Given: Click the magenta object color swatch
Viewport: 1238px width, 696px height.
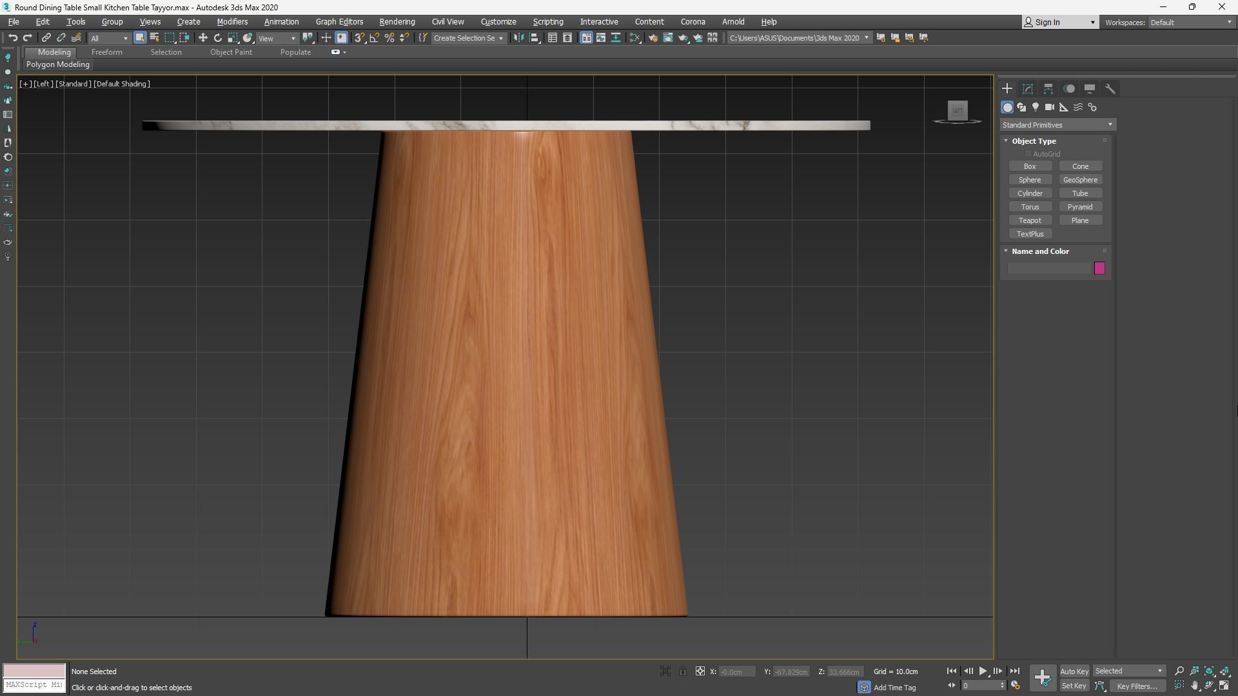Looking at the screenshot, I should 1099,268.
